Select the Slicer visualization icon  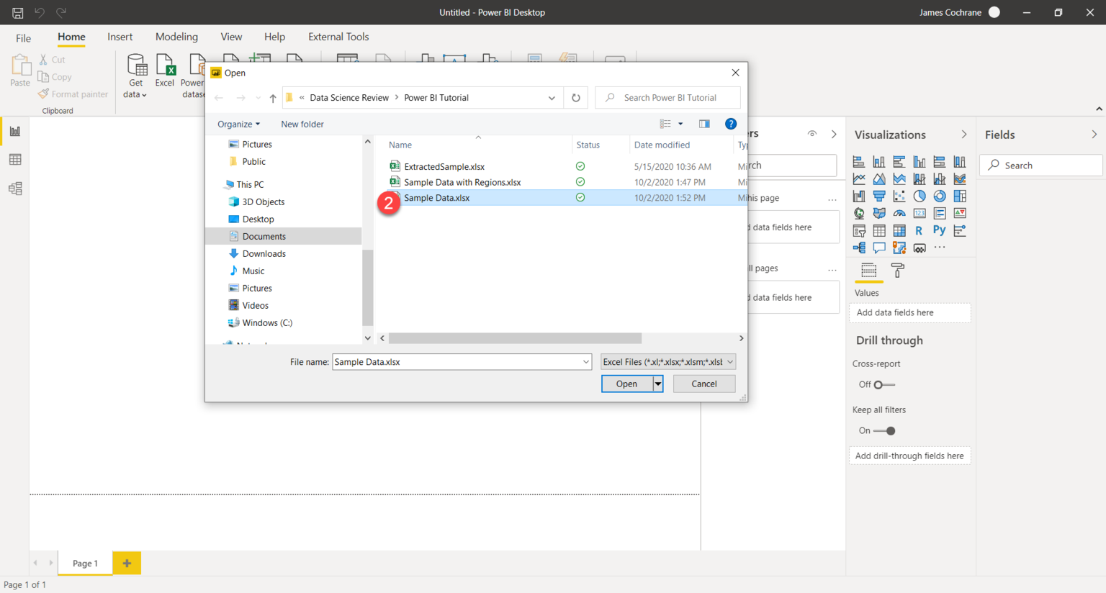[x=859, y=230]
